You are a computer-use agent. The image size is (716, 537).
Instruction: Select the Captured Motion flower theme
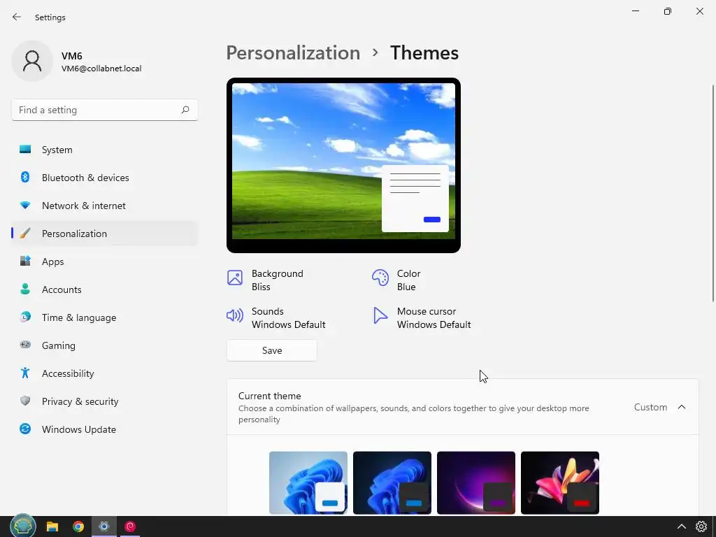pos(560,482)
